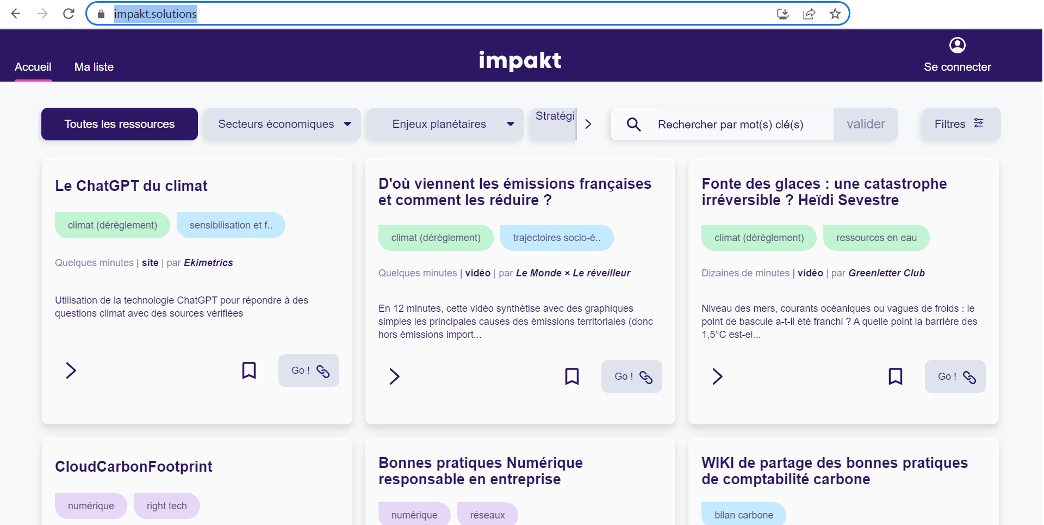Open Bonnes pratiques Numérique responsable title
The height and width of the screenshot is (525, 1044).
481,471
